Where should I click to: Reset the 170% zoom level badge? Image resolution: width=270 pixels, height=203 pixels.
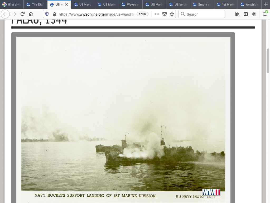pyautogui.click(x=143, y=14)
